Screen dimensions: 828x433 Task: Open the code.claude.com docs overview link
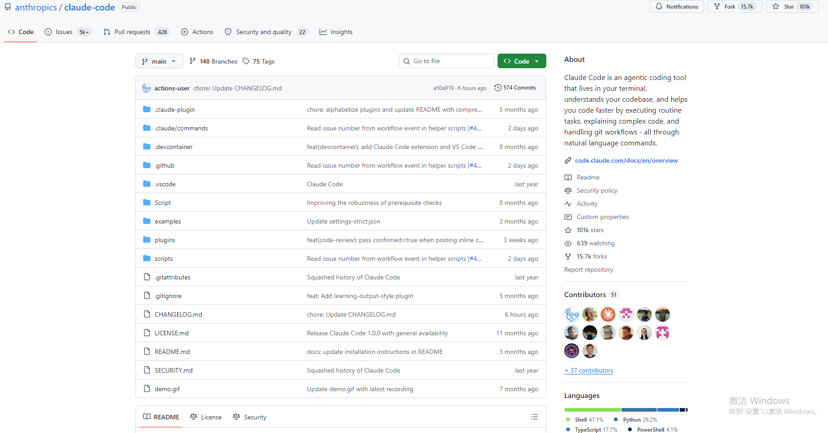(x=626, y=160)
